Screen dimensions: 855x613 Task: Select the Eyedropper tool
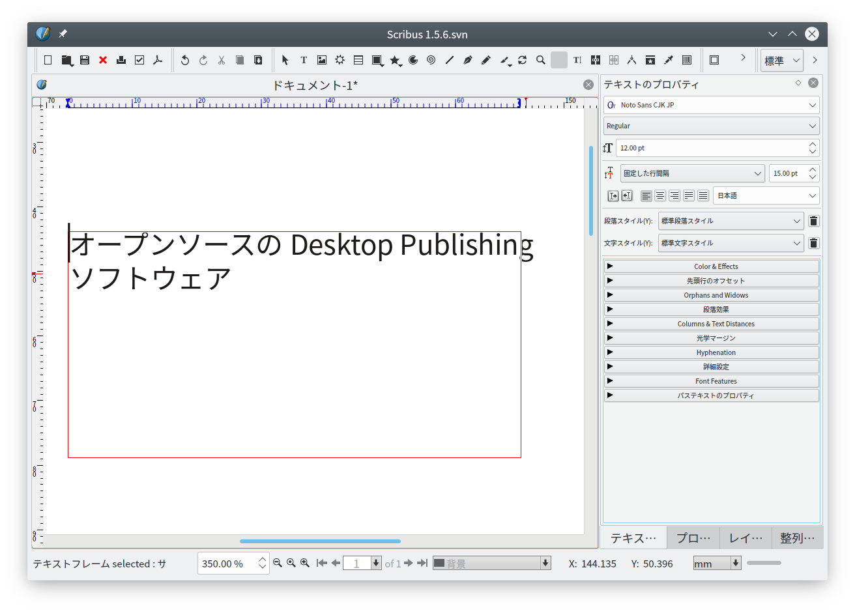tap(668, 60)
